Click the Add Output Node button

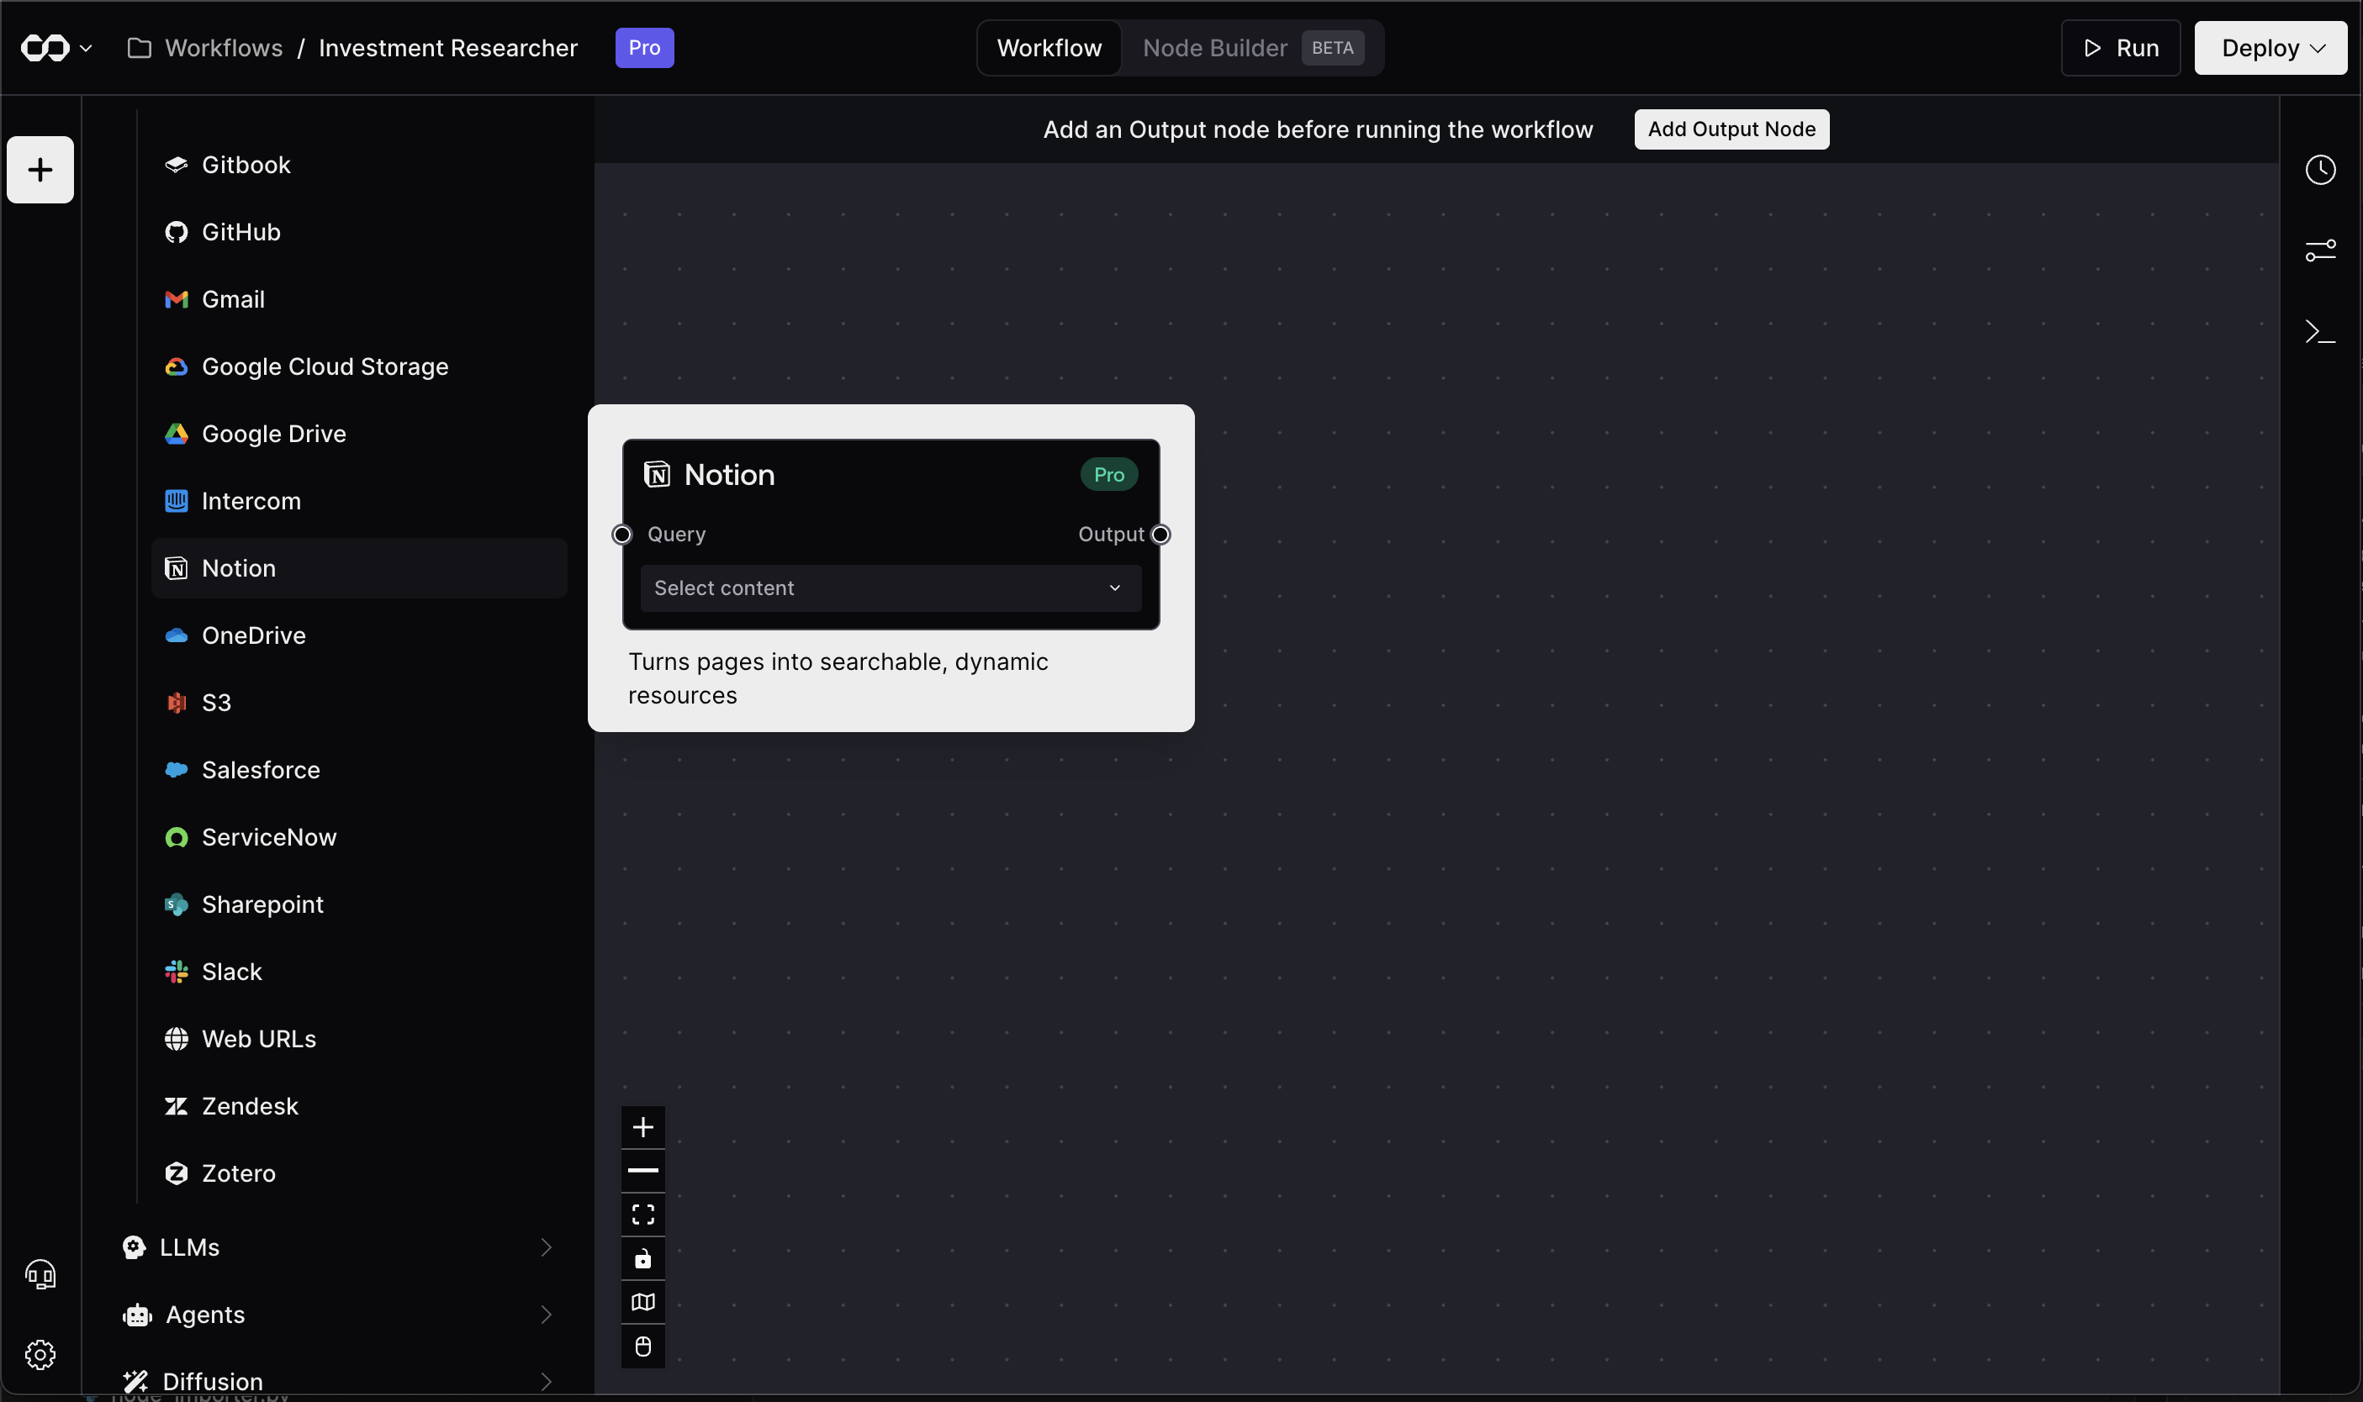click(x=1731, y=129)
